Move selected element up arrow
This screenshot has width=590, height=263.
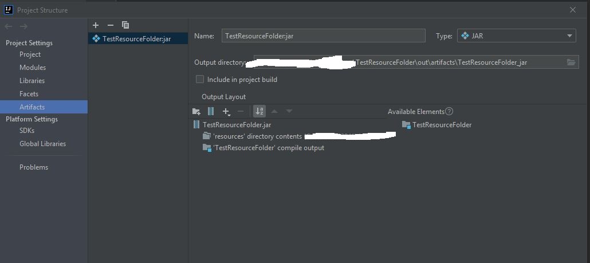coord(274,111)
